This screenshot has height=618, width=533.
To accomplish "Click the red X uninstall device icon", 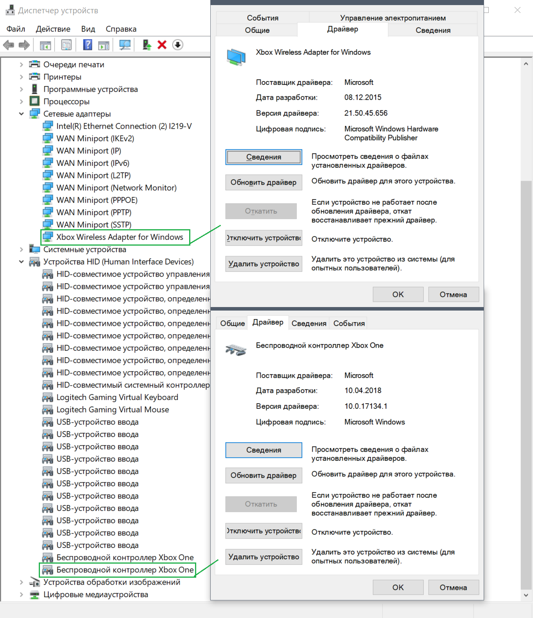I will click(x=162, y=45).
